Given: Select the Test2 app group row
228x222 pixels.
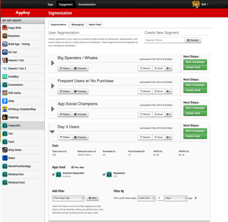Looking at the screenshot, I should (23, 142).
